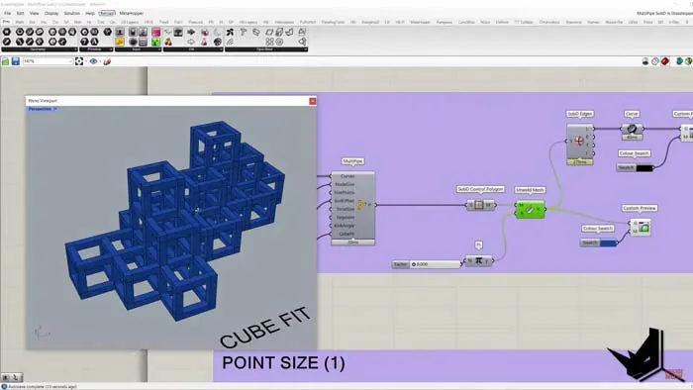Open the canvas zoom percentage dropdown
The height and width of the screenshot is (390, 693).
(x=48, y=61)
